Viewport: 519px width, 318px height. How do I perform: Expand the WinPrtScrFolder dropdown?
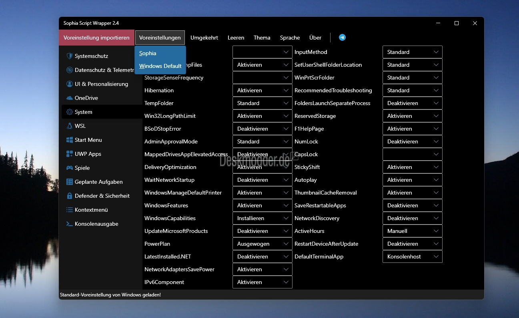pyautogui.click(x=413, y=78)
